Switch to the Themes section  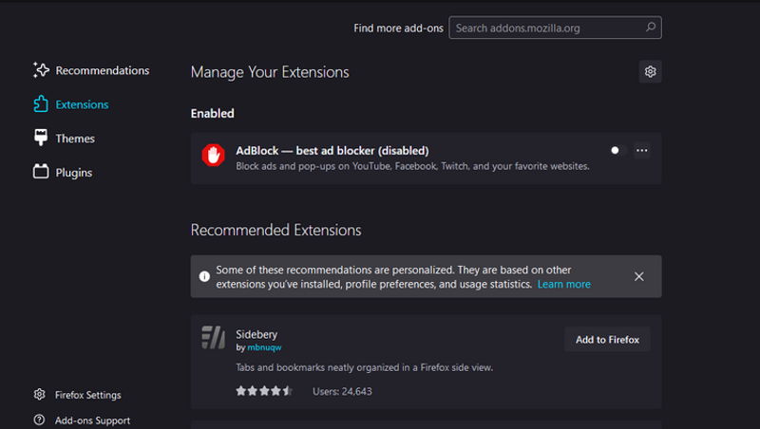(75, 139)
